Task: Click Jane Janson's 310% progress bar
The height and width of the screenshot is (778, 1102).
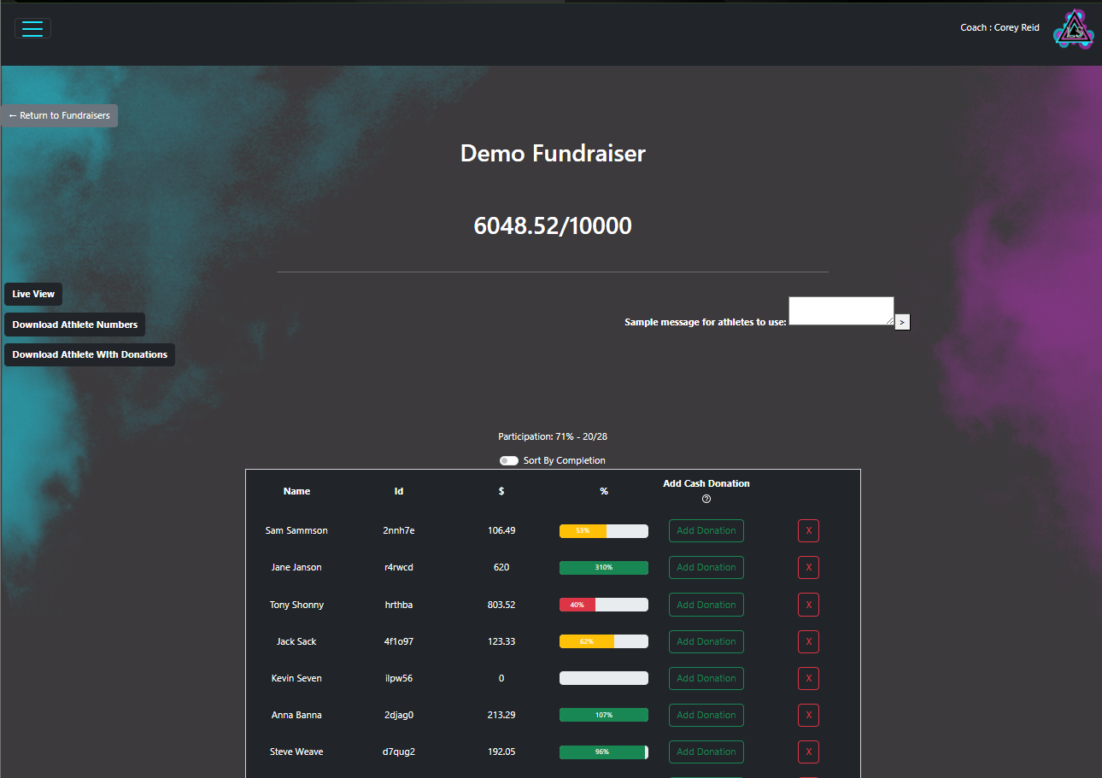Action: click(x=603, y=567)
